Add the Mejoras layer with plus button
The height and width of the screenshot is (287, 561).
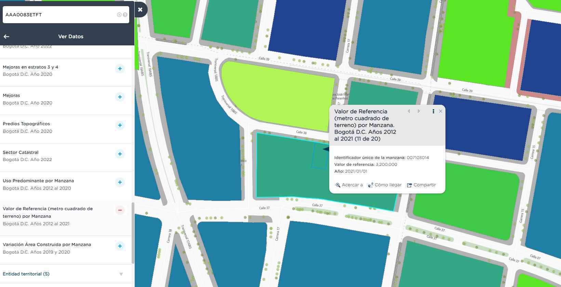(120, 97)
